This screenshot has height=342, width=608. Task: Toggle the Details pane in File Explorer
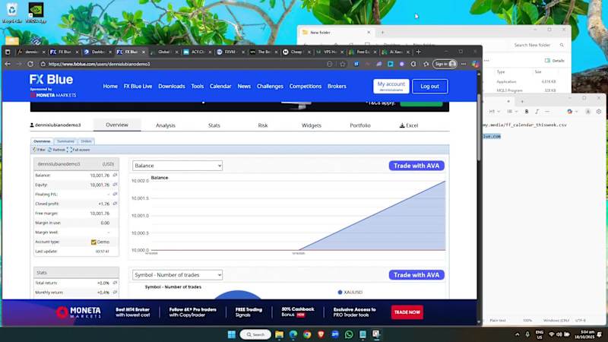tap(555, 61)
